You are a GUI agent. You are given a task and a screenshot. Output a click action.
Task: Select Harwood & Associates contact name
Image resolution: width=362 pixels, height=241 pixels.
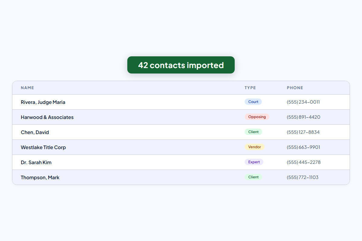click(x=47, y=117)
